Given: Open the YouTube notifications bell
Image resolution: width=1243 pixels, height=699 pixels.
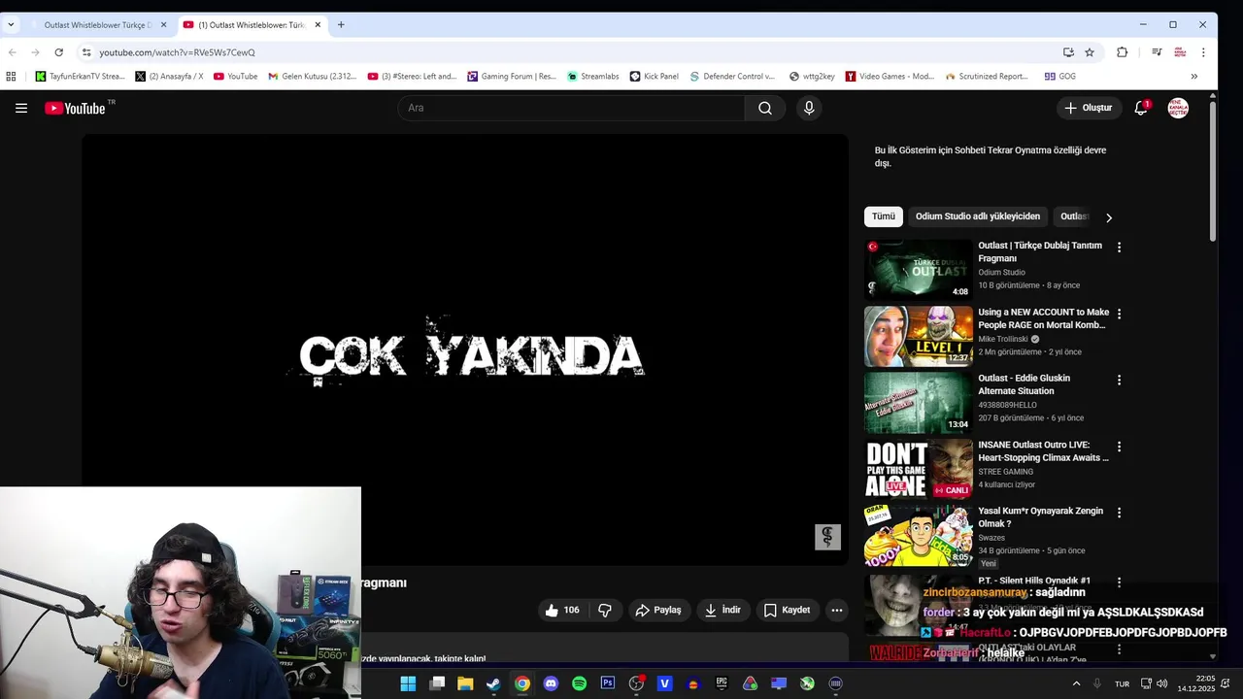Looking at the screenshot, I should point(1141,108).
